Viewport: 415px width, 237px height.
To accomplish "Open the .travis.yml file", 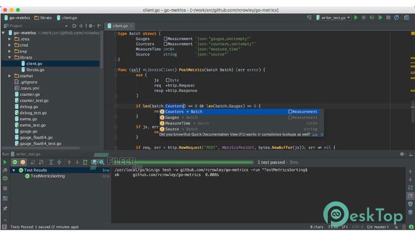I will (x=27, y=88).
